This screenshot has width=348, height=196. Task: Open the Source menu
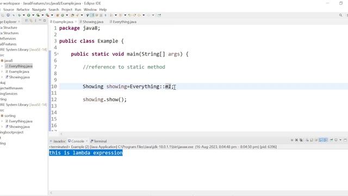click(9, 10)
